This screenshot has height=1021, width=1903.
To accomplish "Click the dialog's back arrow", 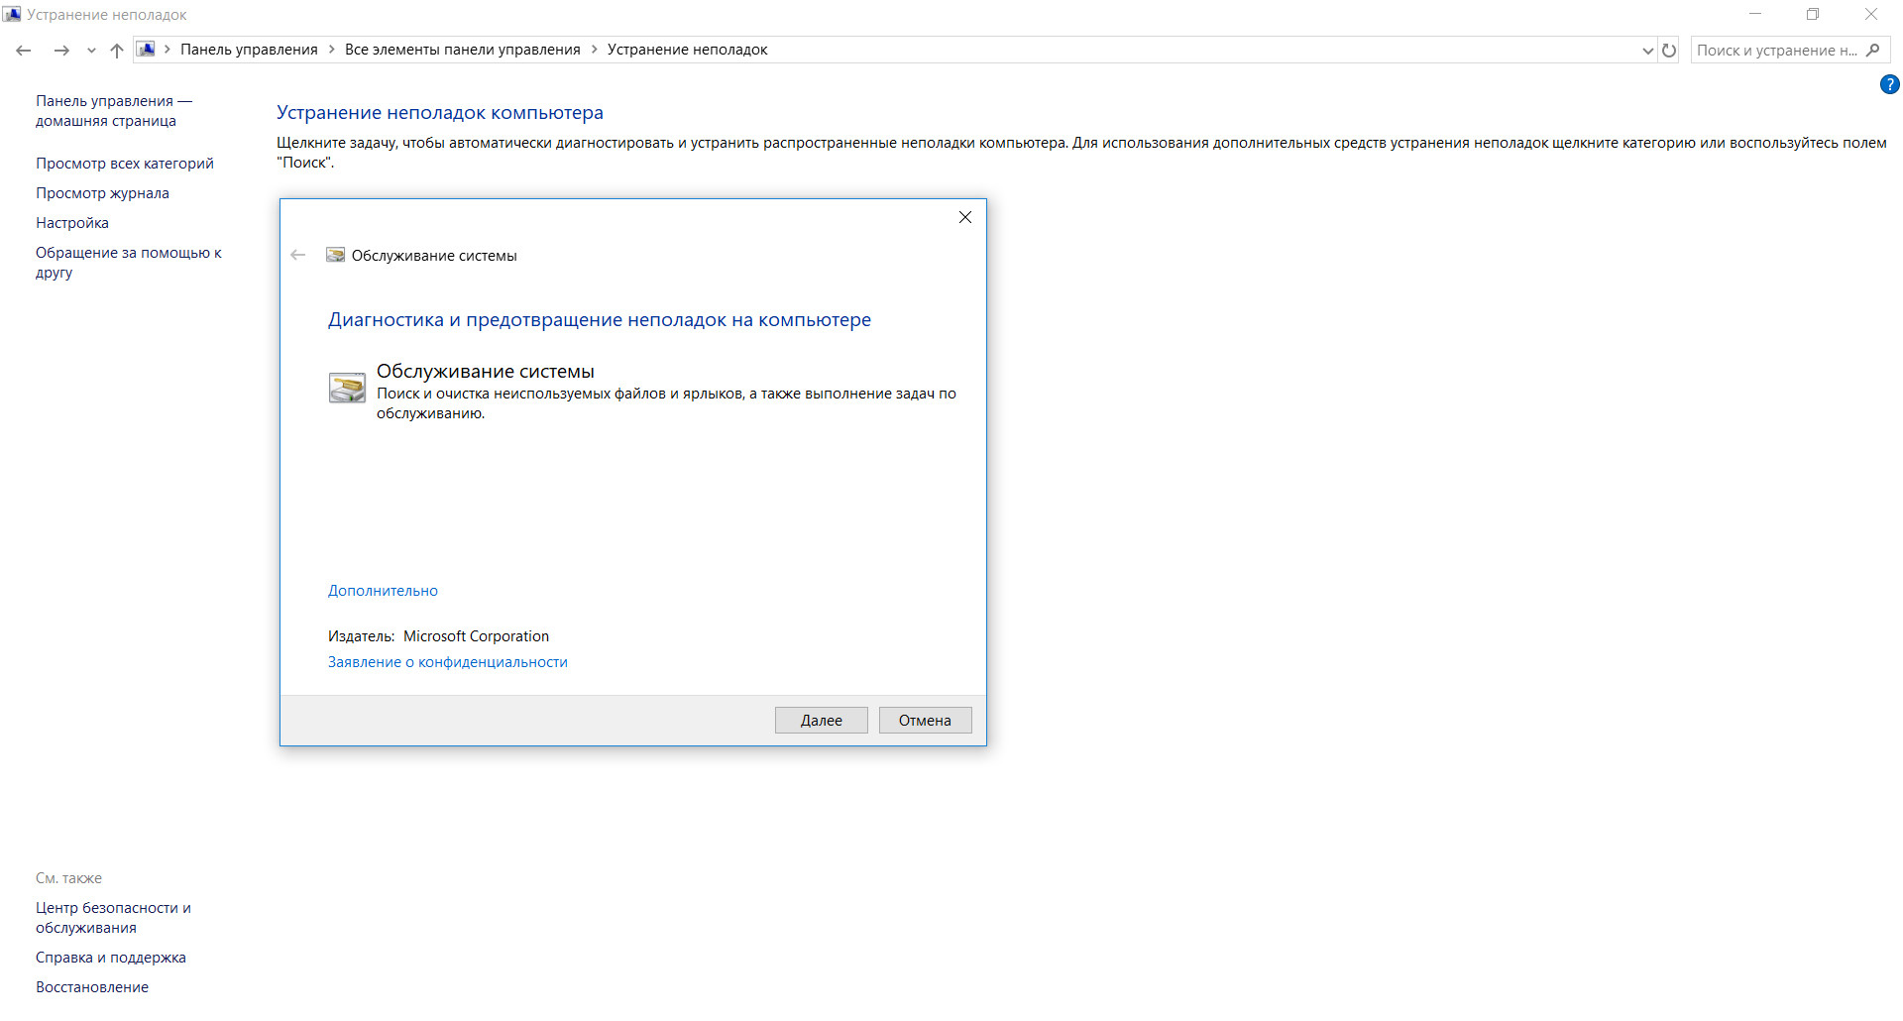I will [x=298, y=256].
